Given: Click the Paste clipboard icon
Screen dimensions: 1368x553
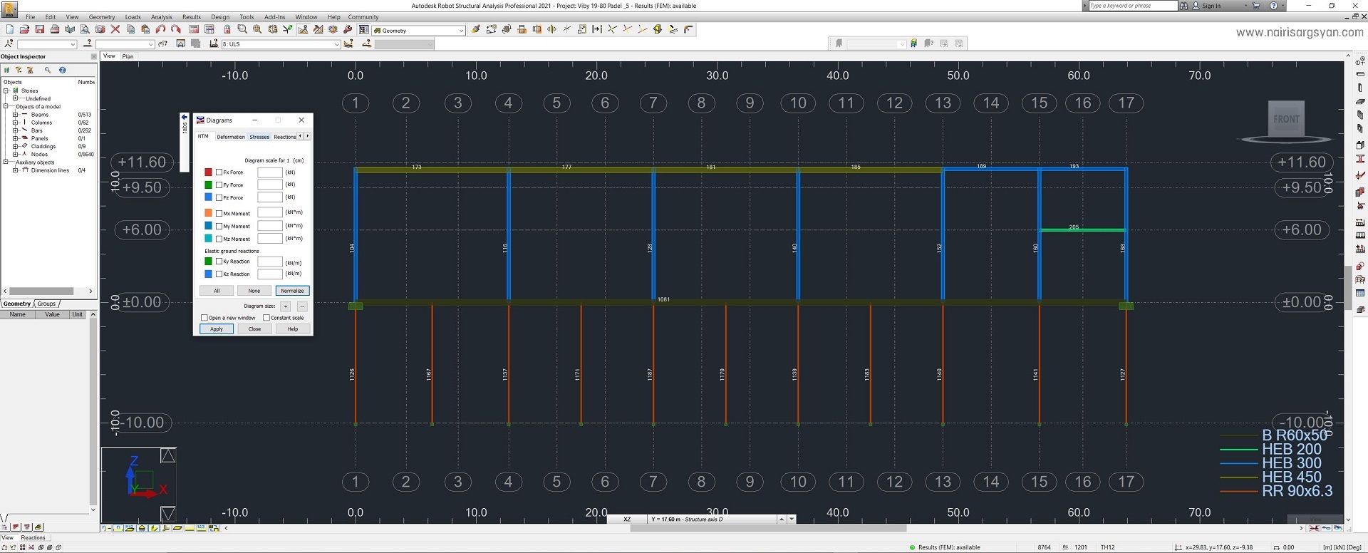Looking at the screenshot, I should 145,30.
